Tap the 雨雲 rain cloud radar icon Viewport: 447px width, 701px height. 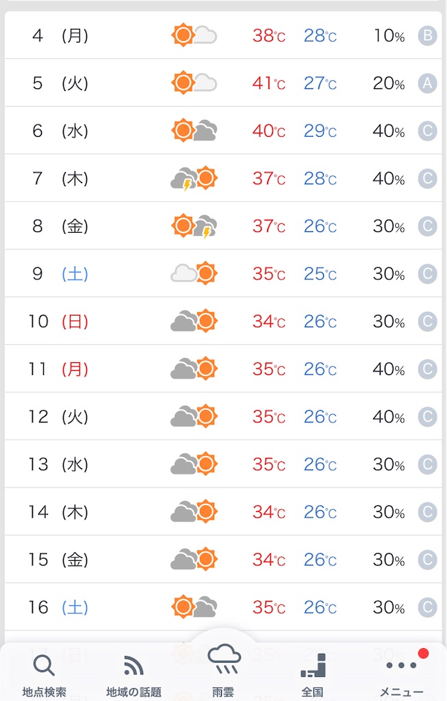point(223,670)
